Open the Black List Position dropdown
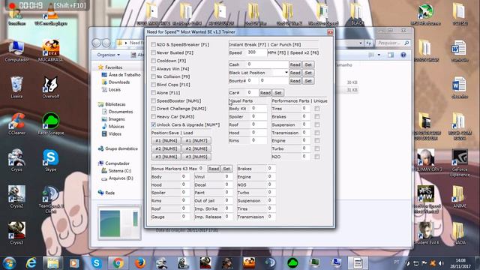Viewport: 480px width, 270px height. click(x=286, y=73)
